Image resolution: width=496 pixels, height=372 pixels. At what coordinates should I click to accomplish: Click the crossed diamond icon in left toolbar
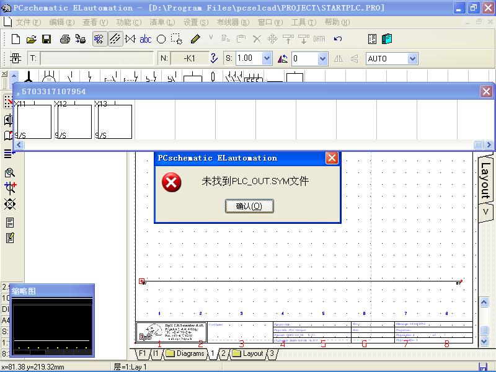click(x=10, y=204)
